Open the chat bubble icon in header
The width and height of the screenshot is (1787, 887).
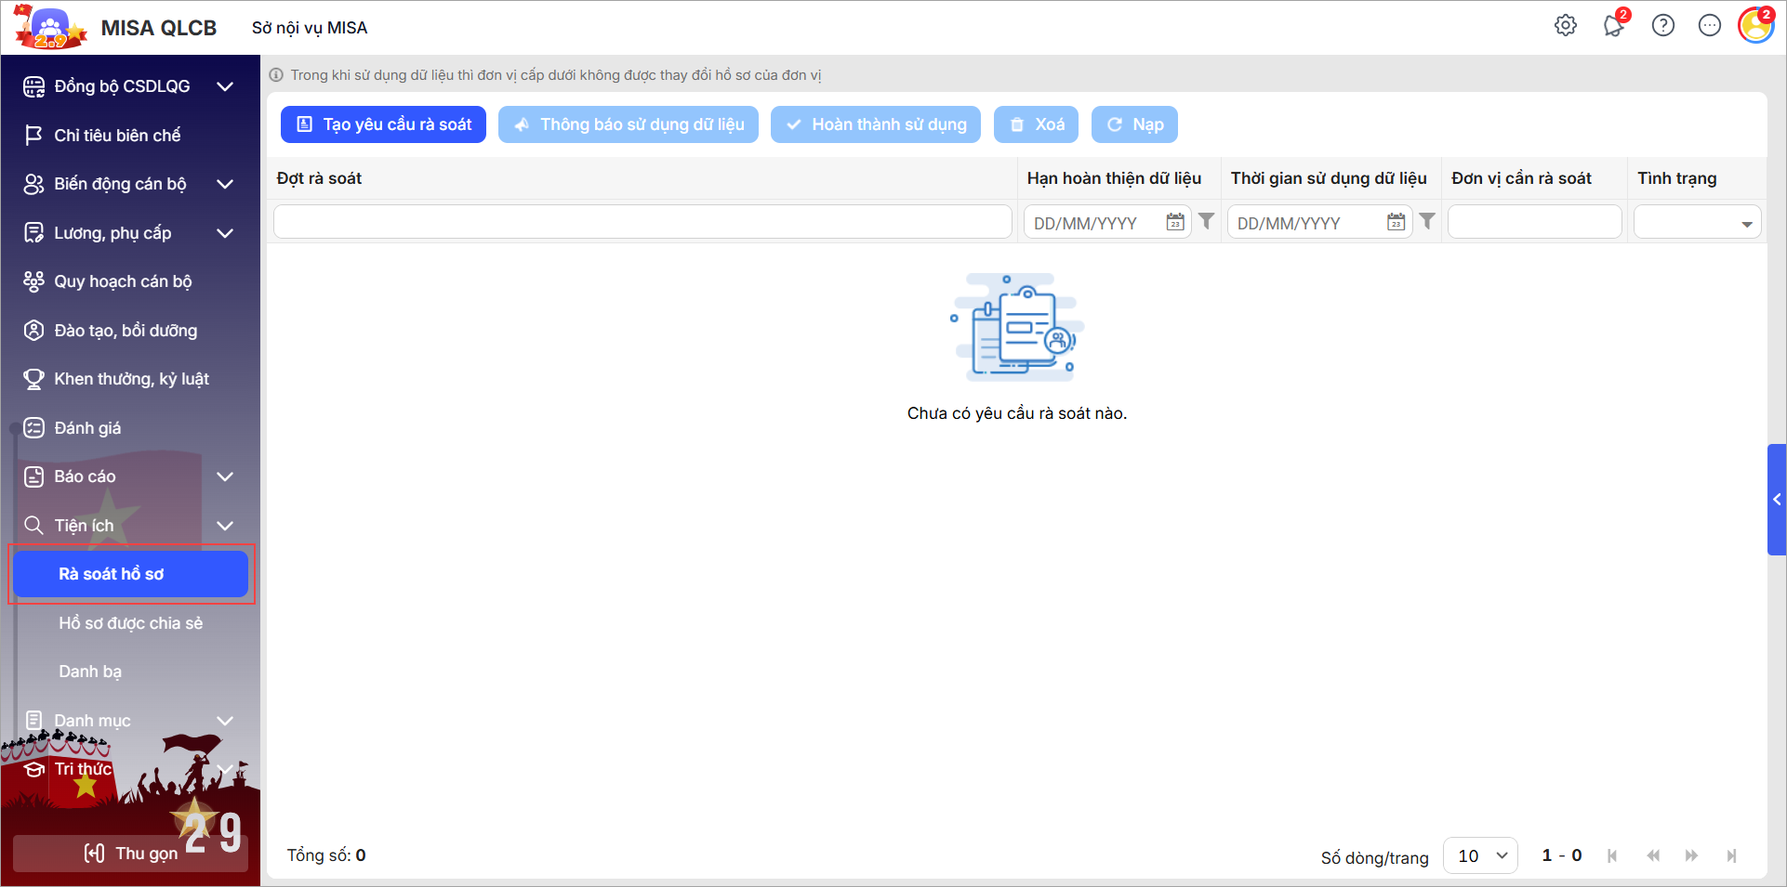pos(1709,26)
